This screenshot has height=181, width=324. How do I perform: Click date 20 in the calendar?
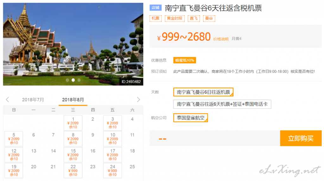click(34, 166)
